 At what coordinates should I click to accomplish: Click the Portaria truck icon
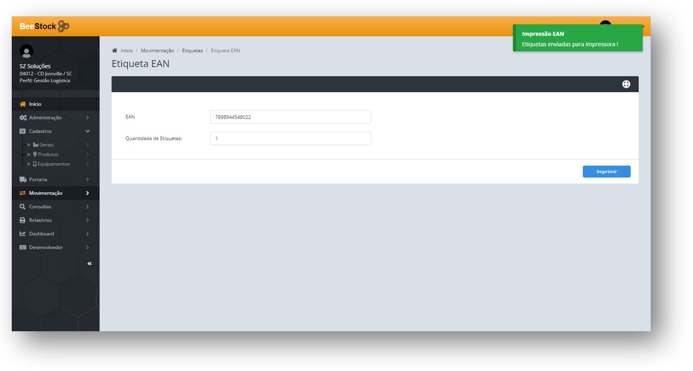[23, 179]
